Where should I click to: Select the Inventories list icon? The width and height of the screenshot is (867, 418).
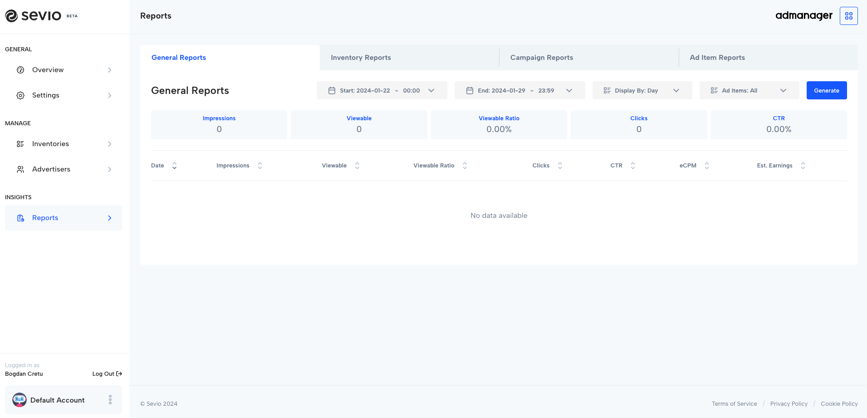(20, 143)
